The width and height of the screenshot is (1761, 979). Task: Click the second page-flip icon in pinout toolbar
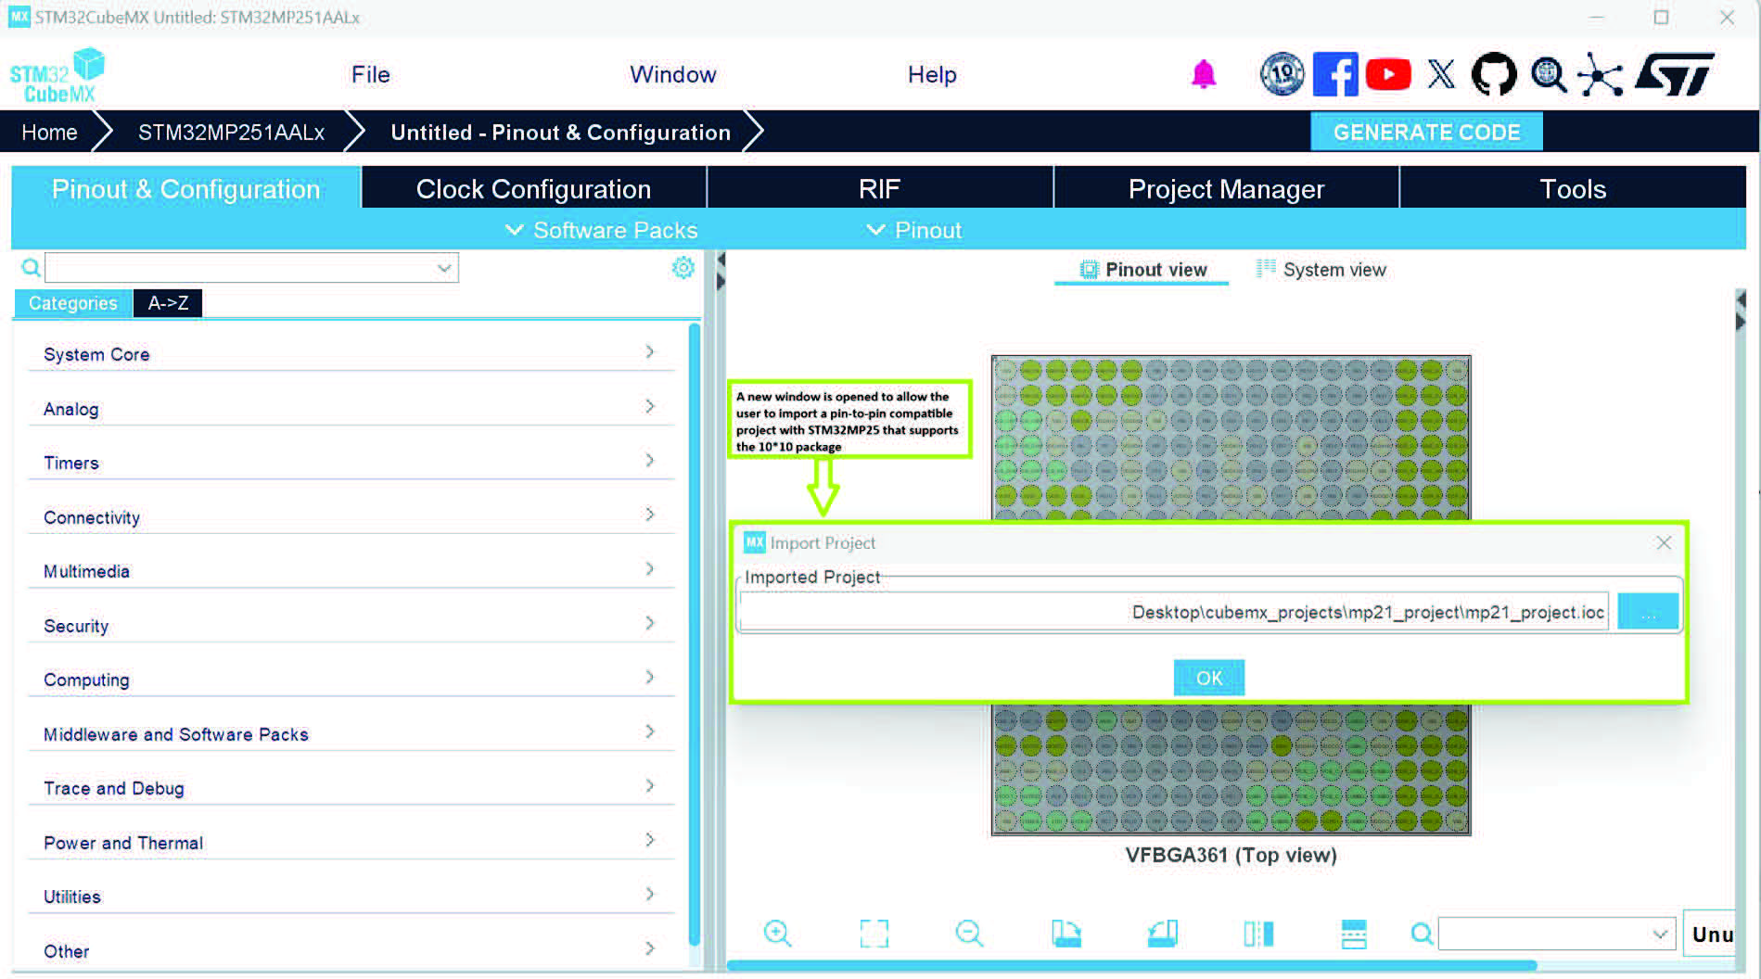click(1162, 934)
